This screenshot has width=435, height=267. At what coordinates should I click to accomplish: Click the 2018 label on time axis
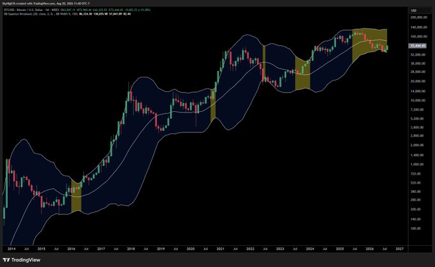(131, 248)
